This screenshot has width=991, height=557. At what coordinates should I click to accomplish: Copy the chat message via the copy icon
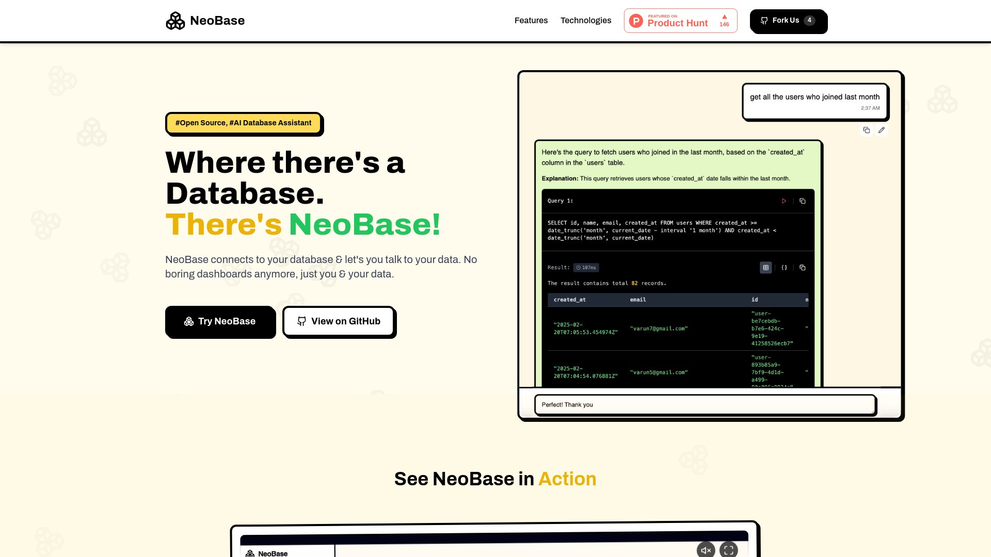[x=867, y=130]
